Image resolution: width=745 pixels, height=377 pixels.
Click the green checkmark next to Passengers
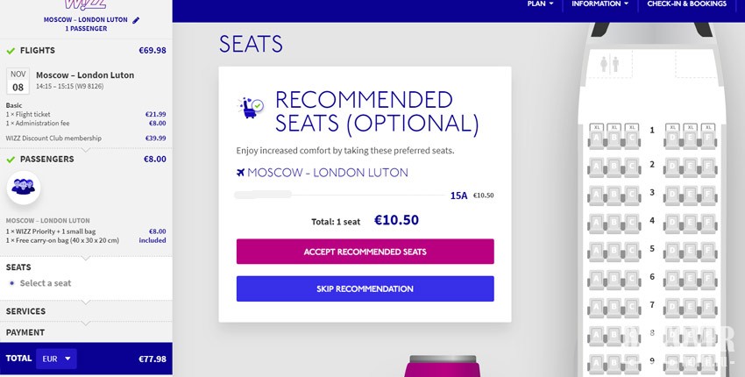[x=11, y=160]
